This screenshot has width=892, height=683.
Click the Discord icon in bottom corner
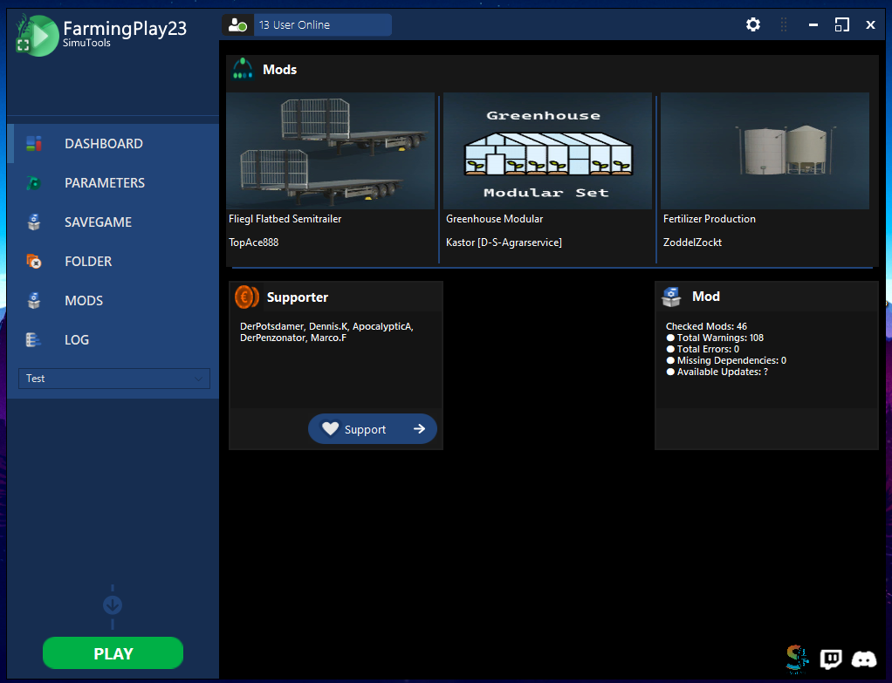pyautogui.click(x=863, y=659)
